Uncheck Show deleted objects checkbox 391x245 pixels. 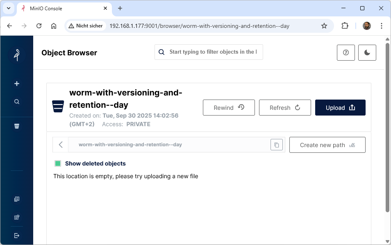tap(58, 163)
